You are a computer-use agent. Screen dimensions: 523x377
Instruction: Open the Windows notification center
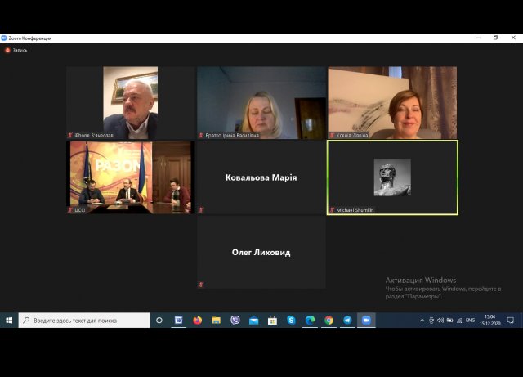pos(511,321)
